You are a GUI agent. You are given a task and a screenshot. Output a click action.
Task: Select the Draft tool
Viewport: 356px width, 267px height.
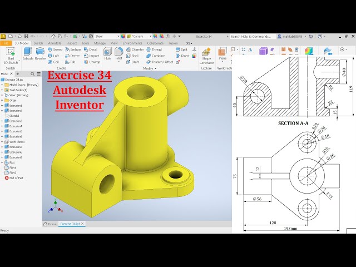132,62
